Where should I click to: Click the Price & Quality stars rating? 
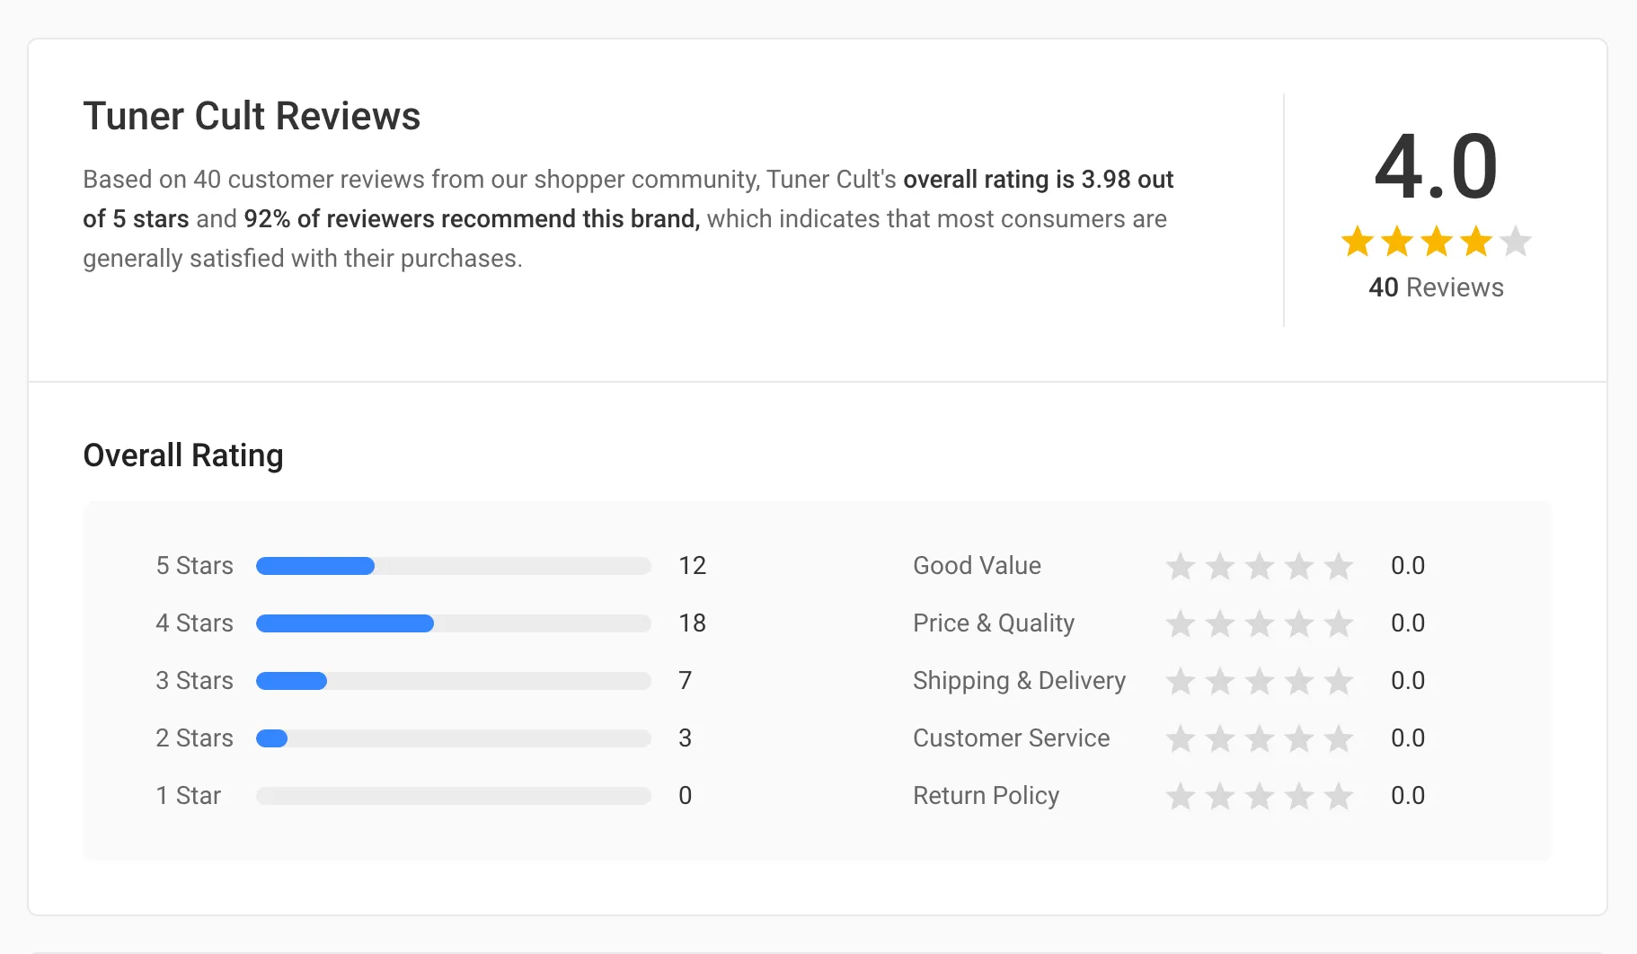coord(1260,623)
